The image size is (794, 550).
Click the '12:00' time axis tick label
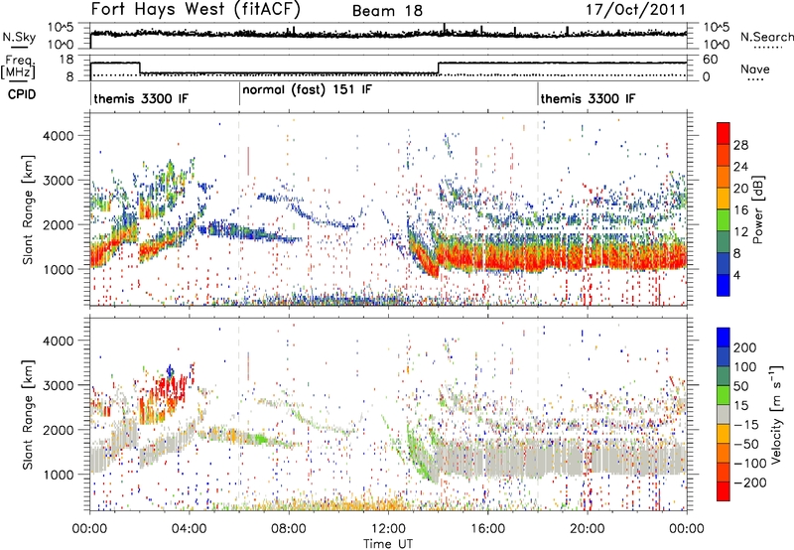pos(388,529)
